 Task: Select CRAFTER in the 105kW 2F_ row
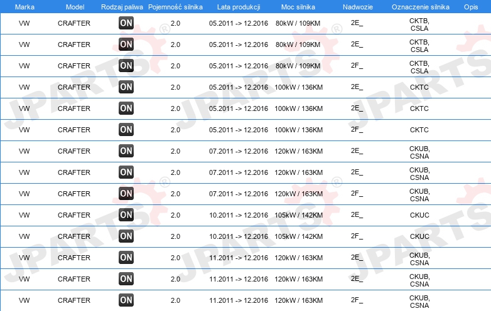(x=74, y=236)
